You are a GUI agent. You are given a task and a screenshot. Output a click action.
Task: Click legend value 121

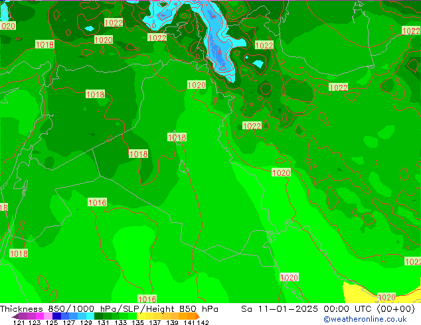[x=19, y=322]
